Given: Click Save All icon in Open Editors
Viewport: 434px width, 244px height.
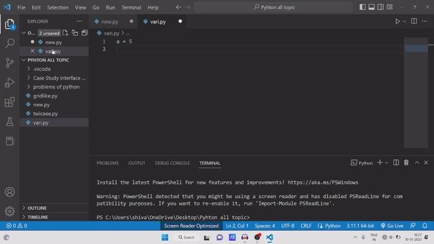Looking at the screenshot, I should [x=75, y=33].
